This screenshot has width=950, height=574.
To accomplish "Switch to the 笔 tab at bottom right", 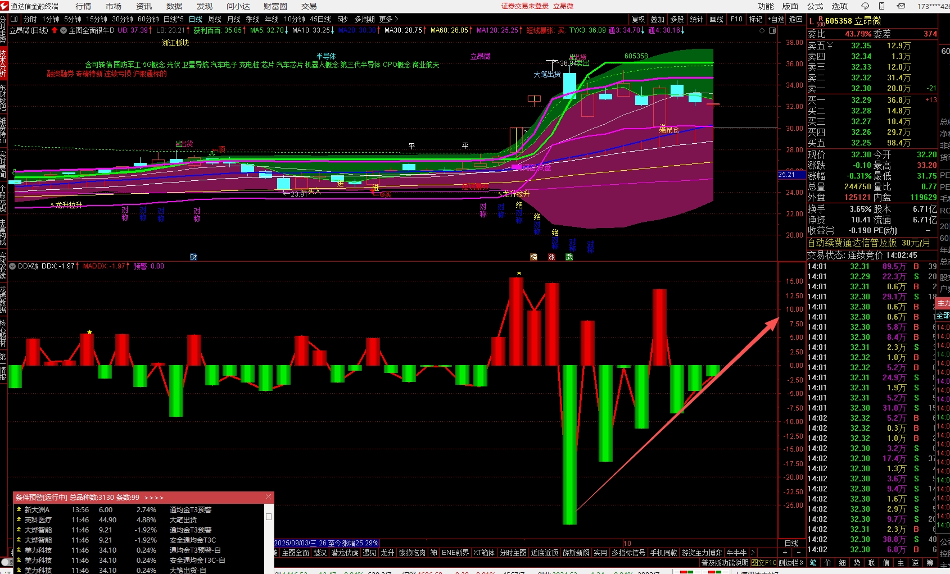I will click(813, 562).
